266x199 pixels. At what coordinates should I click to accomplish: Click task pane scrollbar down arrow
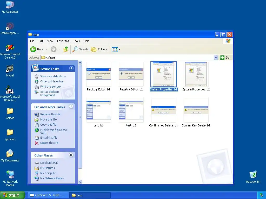coord(80,182)
